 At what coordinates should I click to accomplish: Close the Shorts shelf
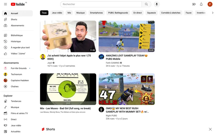pos(210,129)
